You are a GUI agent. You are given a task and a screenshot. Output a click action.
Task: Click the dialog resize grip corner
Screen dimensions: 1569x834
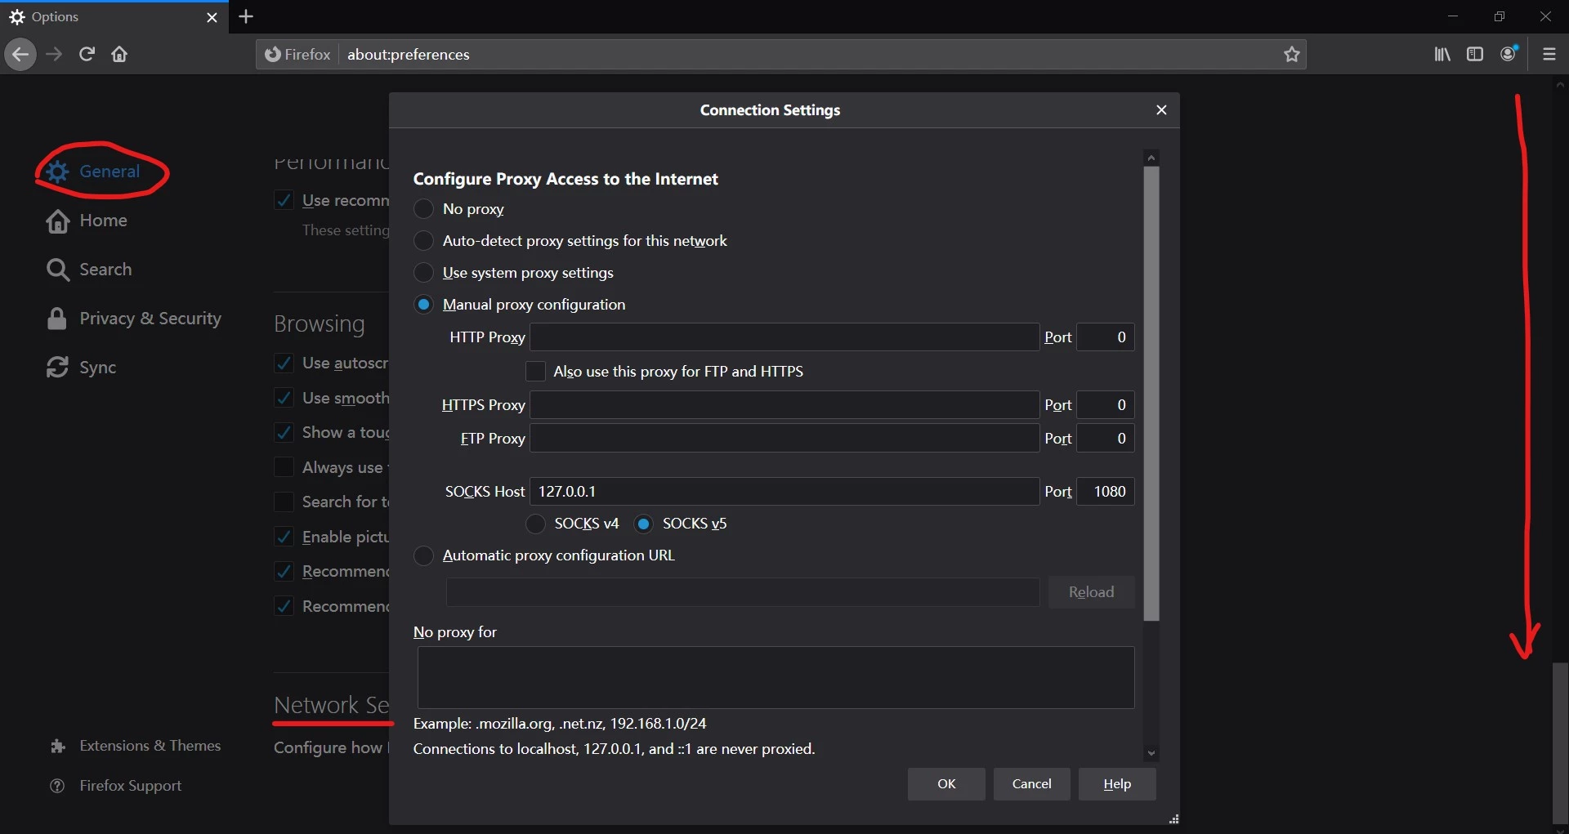click(x=1173, y=818)
